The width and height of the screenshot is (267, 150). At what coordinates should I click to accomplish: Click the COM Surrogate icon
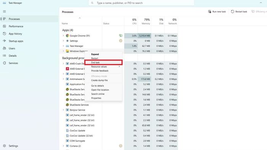tap(68, 140)
